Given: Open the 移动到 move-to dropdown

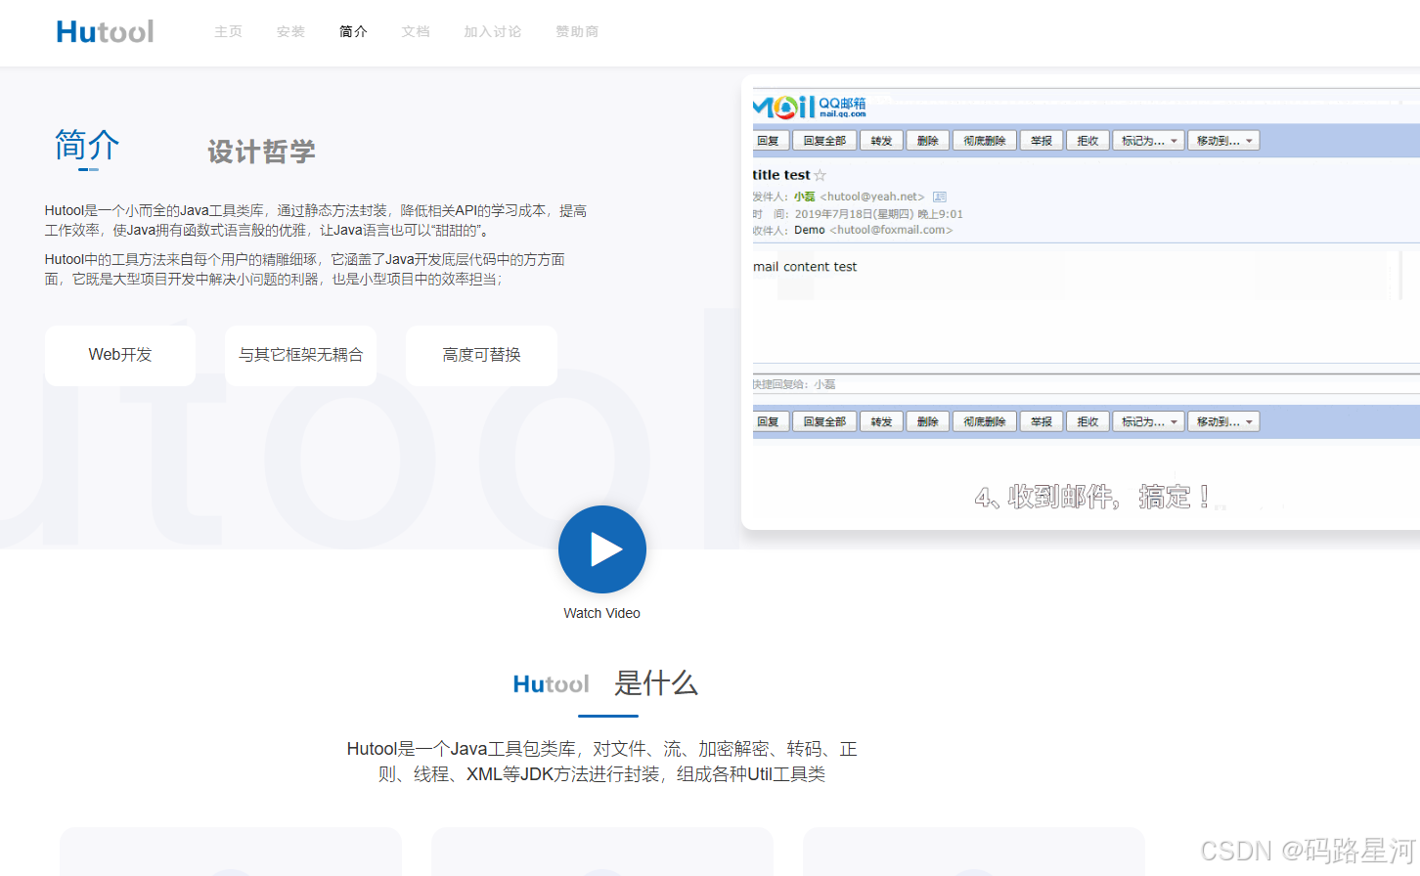Looking at the screenshot, I should [x=1223, y=140].
